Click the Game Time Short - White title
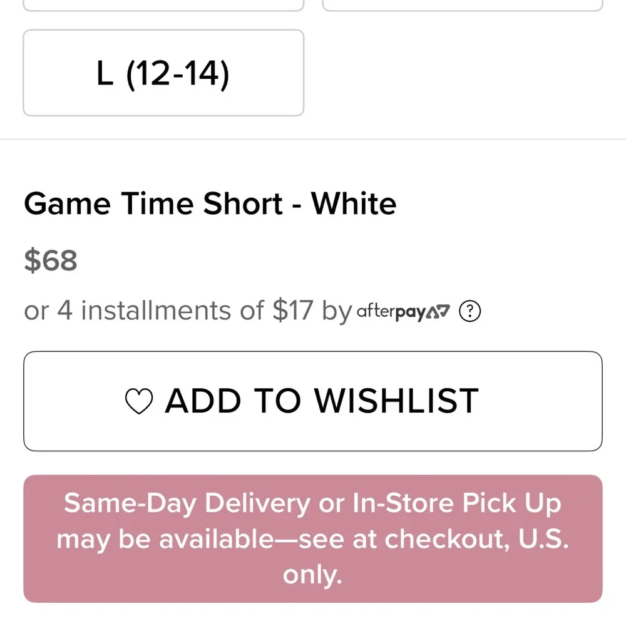Image resolution: width=626 pixels, height=626 pixels. [x=210, y=204]
